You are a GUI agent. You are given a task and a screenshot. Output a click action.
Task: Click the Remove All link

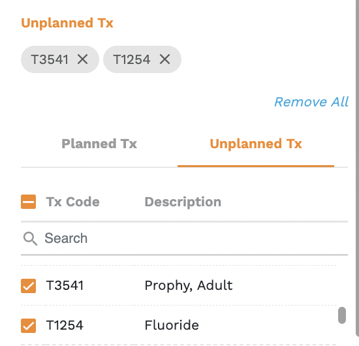point(311,102)
